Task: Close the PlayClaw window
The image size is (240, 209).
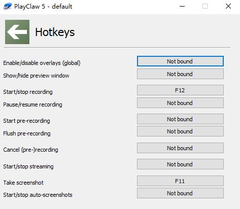Action: pos(228,7)
